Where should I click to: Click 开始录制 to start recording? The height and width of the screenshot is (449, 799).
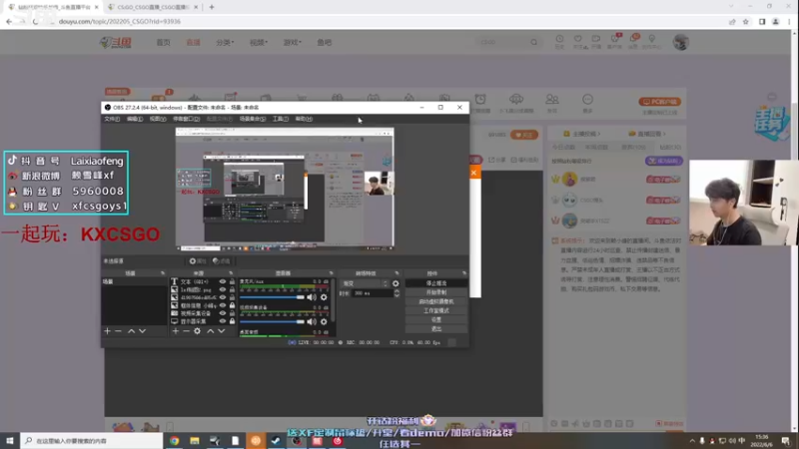(436, 292)
